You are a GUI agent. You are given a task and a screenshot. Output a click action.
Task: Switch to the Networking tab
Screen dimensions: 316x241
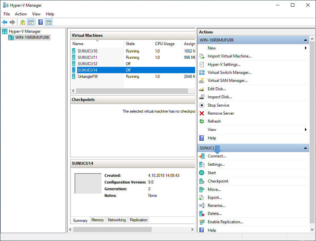point(117,220)
